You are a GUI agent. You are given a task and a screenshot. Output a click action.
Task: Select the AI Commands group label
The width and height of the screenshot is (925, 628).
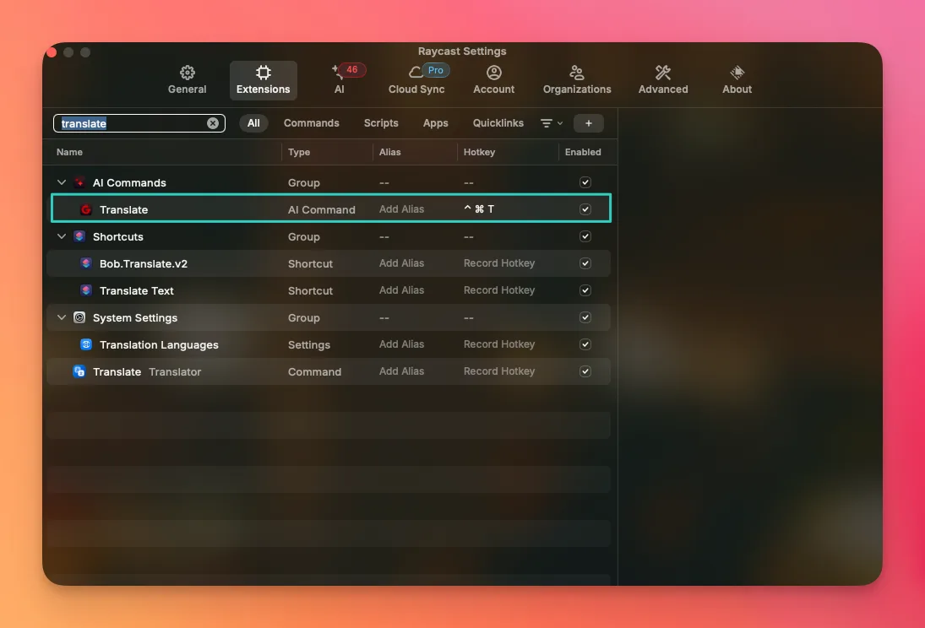coord(129,183)
